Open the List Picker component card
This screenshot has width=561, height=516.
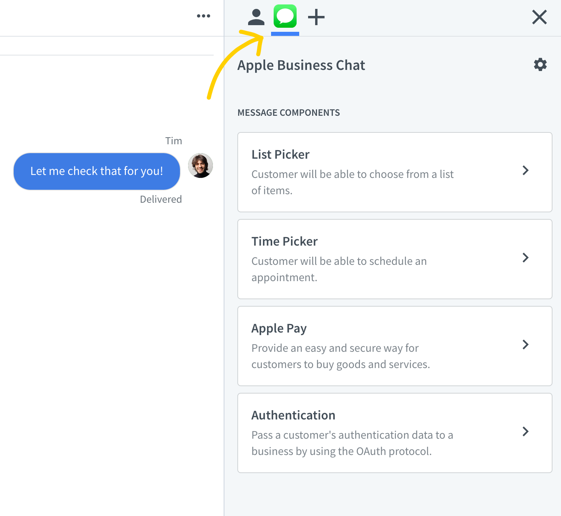[x=395, y=172]
